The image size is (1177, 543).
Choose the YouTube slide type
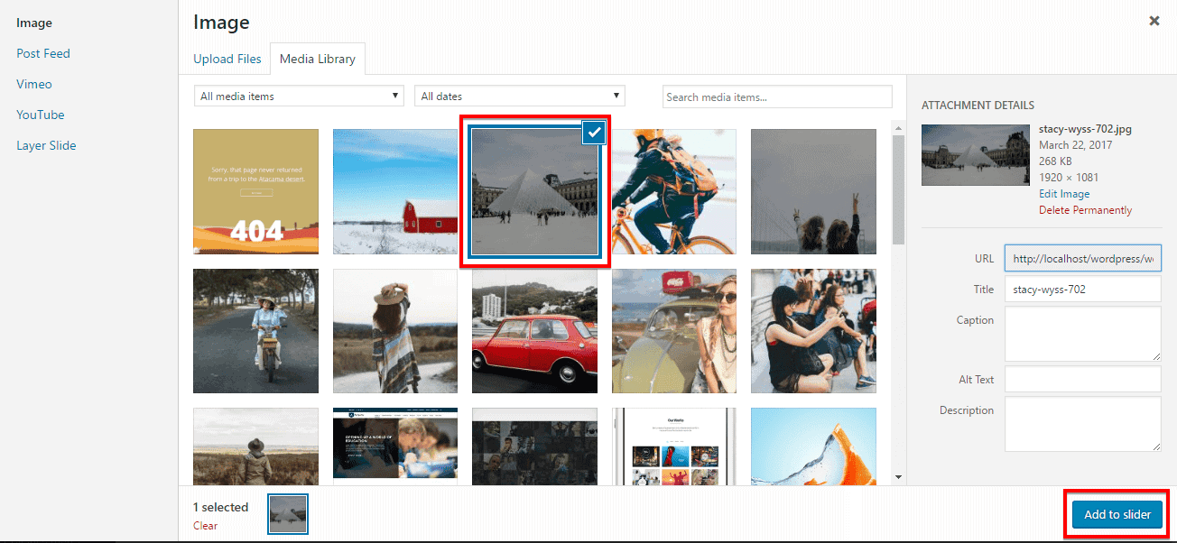pyautogui.click(x=41, y=115)
